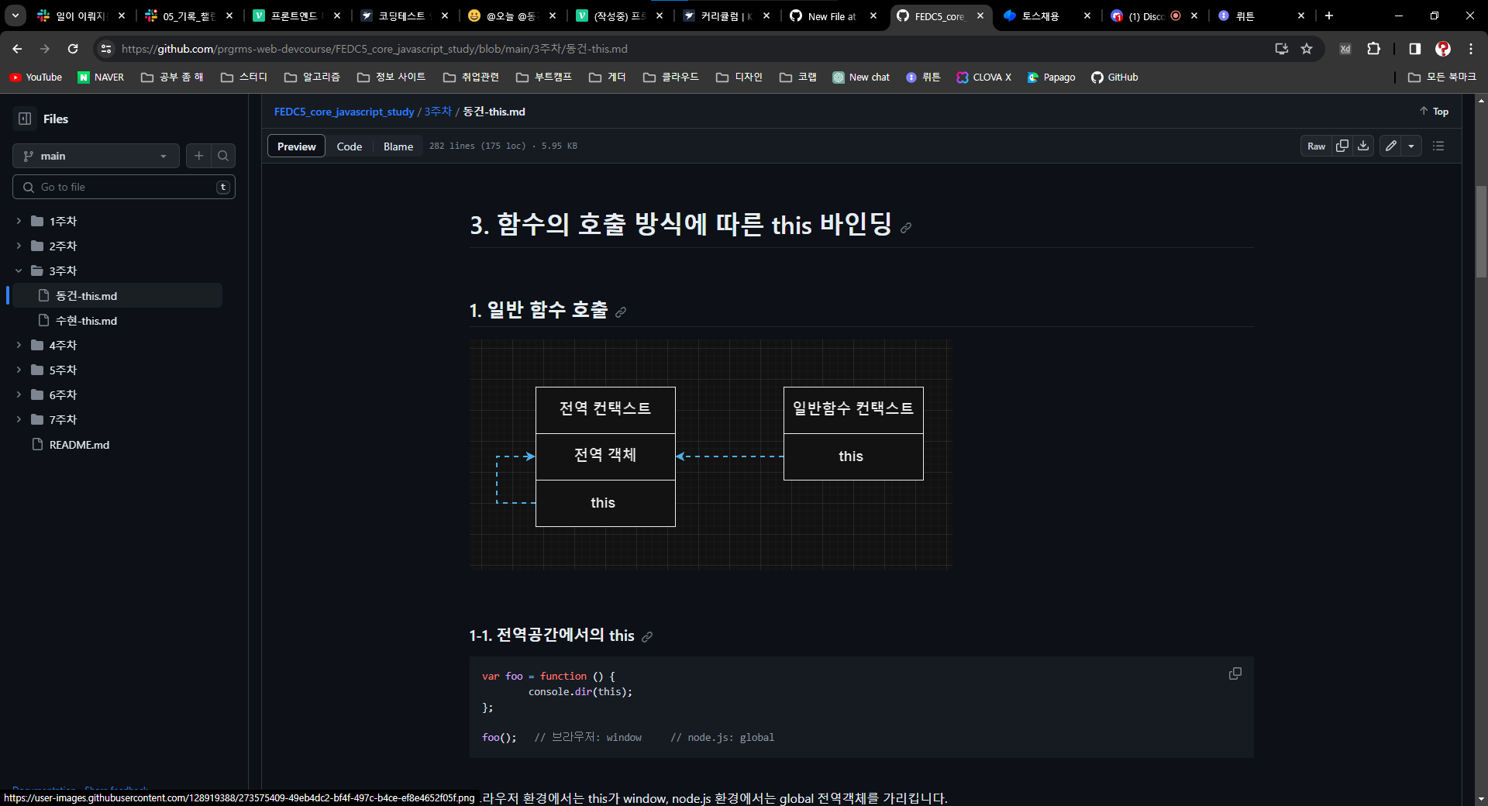The width and height of the screenshot is (1488, 806).
Task: Install app icon in the address bar
Action: (x=1282, y=49)
